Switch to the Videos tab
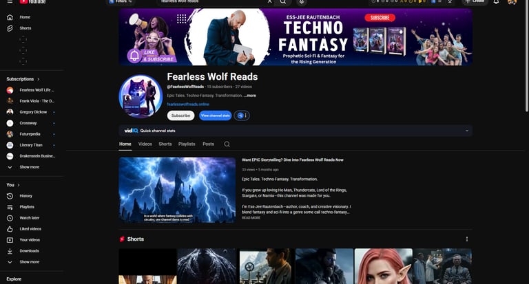Image resolution: width=529 pixels, height=284 pixels. click(x=145, y=144)
